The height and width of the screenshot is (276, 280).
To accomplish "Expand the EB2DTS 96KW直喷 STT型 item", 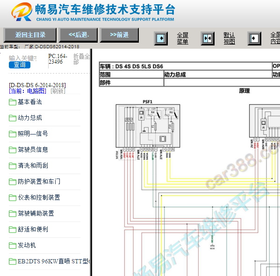I will [x=54, y=261].
